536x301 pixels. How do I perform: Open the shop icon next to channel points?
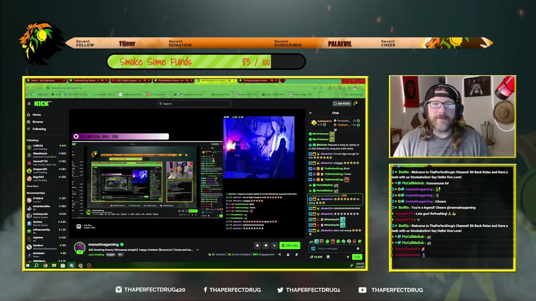[328, 257]
